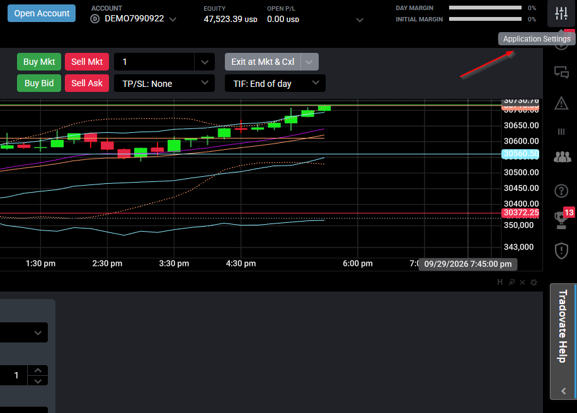Open Application Settings sliders icon
Viewport: 577px width, 413px height.
click(561, 13)
